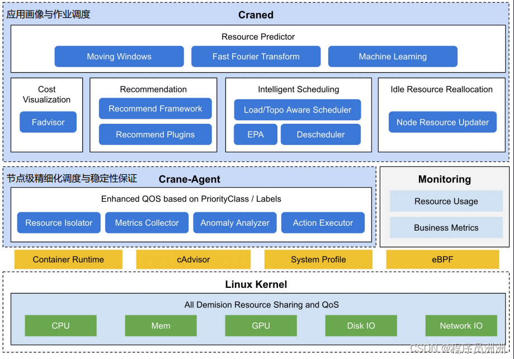514x359 pixels.
Task: Click the Recommend Framework block
Action: [155, 109]
